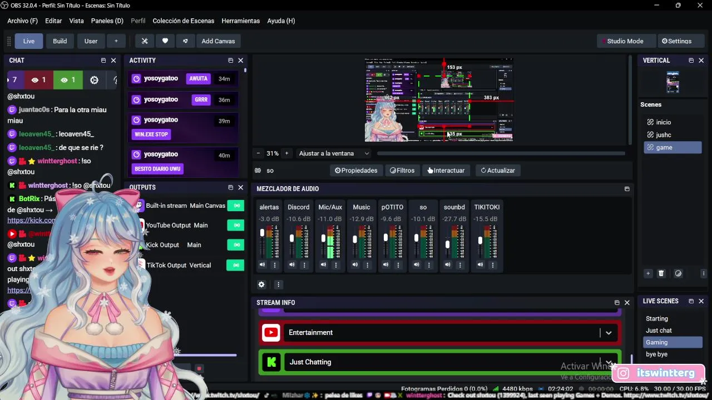Click the Add Canvas button

[x=218, y=41]
